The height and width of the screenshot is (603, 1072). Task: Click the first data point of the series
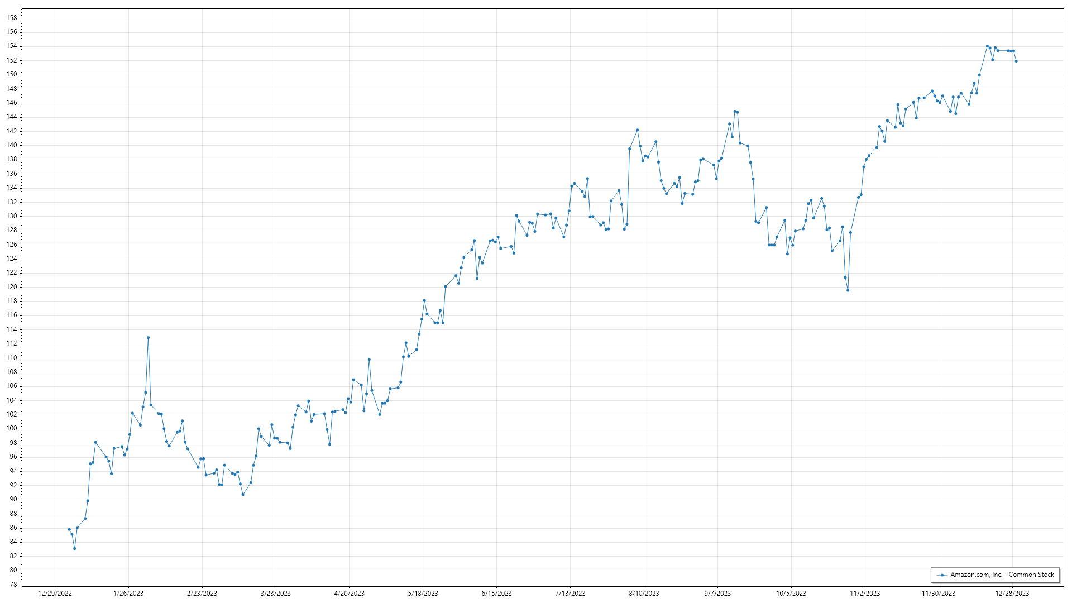click(69, 529)
